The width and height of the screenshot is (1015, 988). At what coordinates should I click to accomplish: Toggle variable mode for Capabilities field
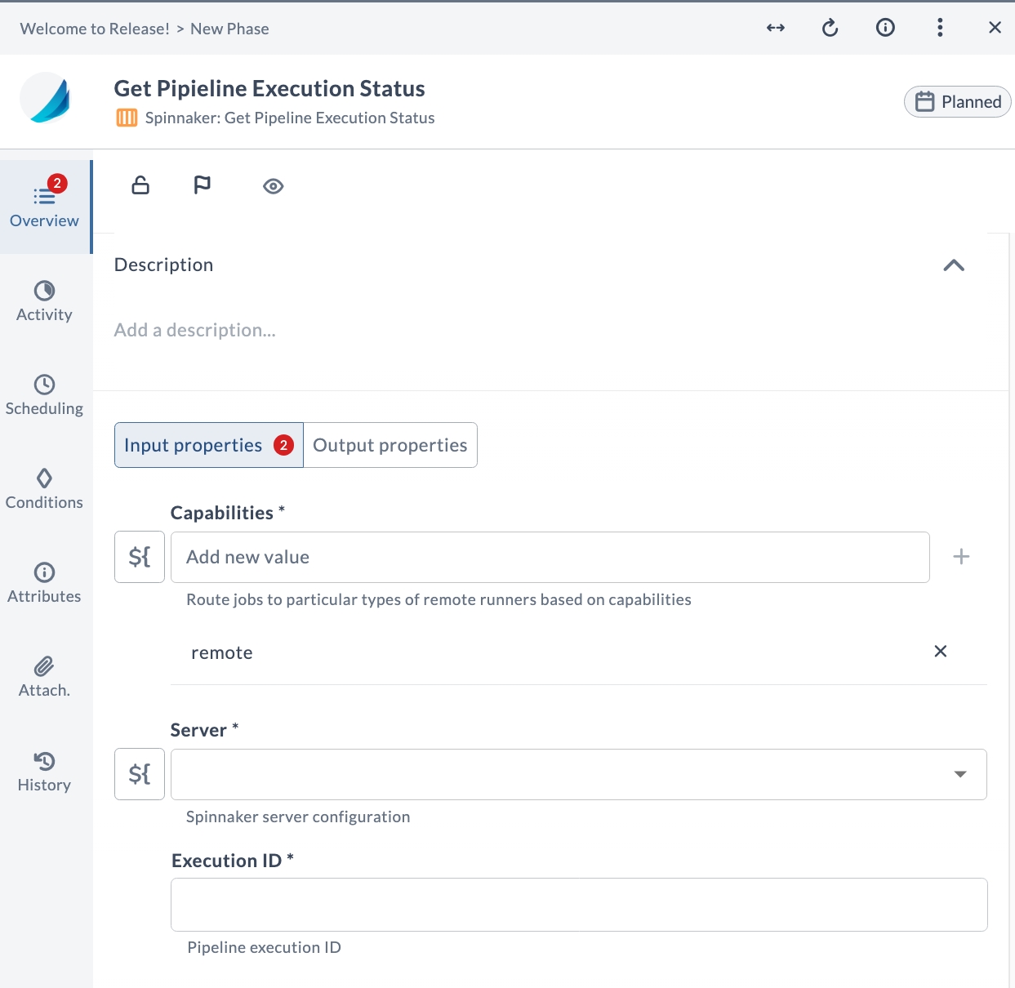pyautogui.click(x=139, y=557)
